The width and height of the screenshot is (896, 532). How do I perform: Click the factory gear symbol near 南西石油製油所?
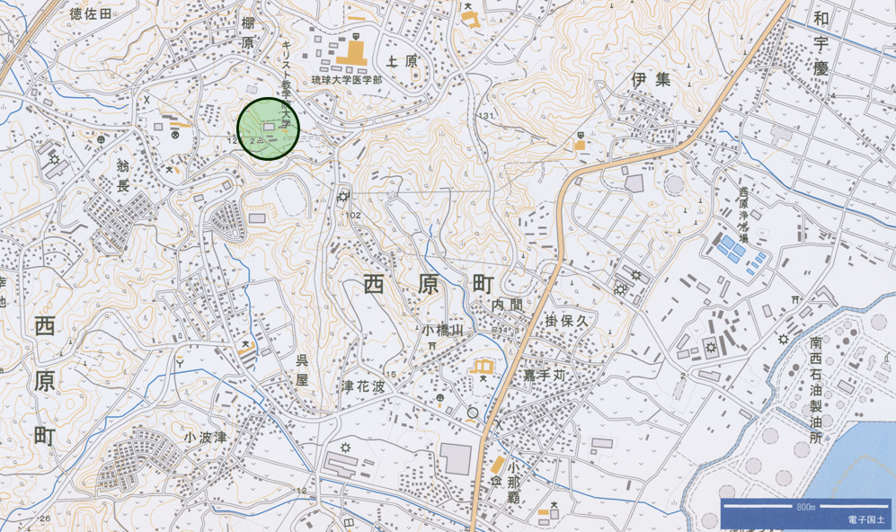pyautogui.click(x=784, y=339)
